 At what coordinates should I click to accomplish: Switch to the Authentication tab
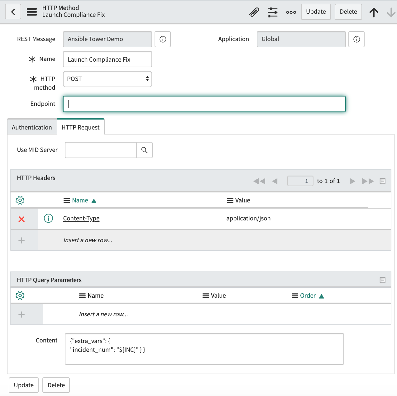[x=31, y=127]
